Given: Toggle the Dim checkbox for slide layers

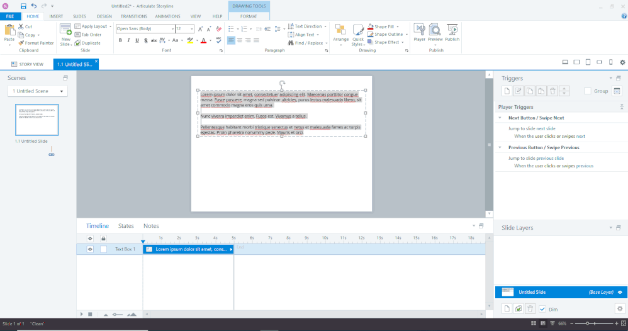Looking at the screenshot, I should coord(542,309).
